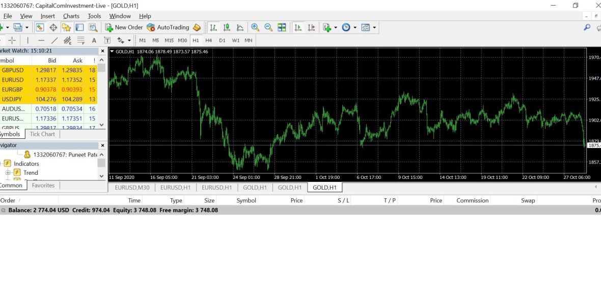Select the Trendline drawing tool
Screen dimensions: 601x305
click(54, 40)
